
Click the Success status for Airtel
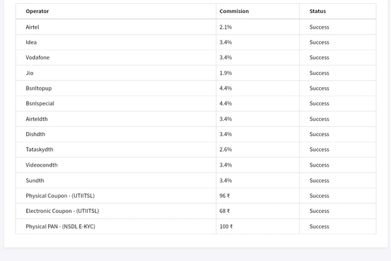319,27
